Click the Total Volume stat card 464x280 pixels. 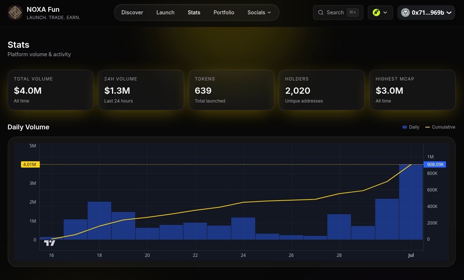point(50,90)
